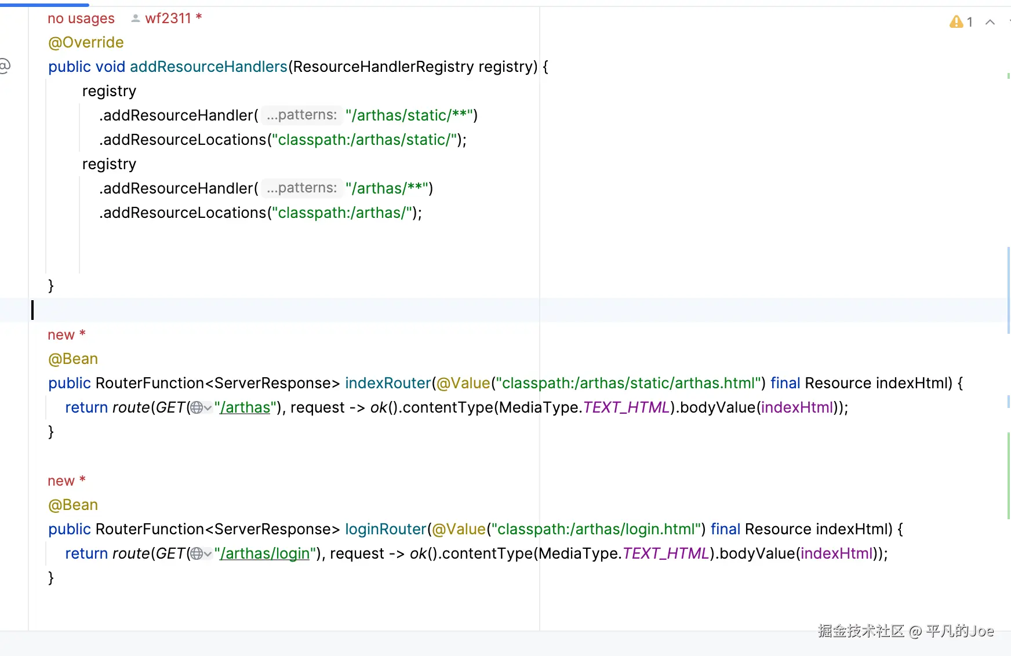
Task: Click the return keyword in indexRouter body
Action: 86,407
